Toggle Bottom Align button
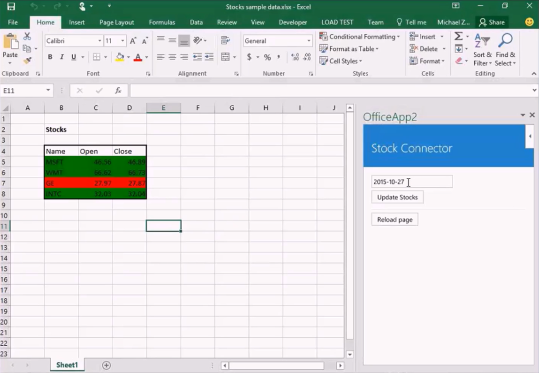Image resolution: width=539 pixels, height=373 pixels. click(184, 41)
